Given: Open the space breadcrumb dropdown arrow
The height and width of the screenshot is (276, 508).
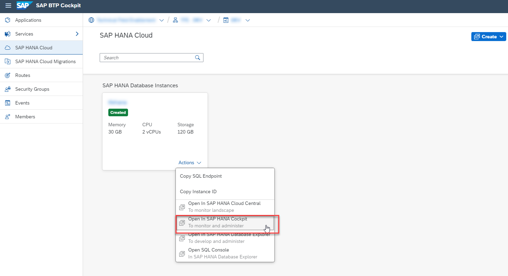Looking at the screenshot, I should (247, 20).
